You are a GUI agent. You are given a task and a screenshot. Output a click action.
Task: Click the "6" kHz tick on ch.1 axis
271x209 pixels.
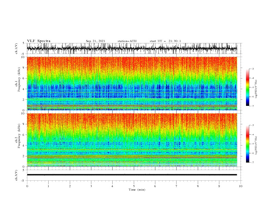tap(24, 79)
